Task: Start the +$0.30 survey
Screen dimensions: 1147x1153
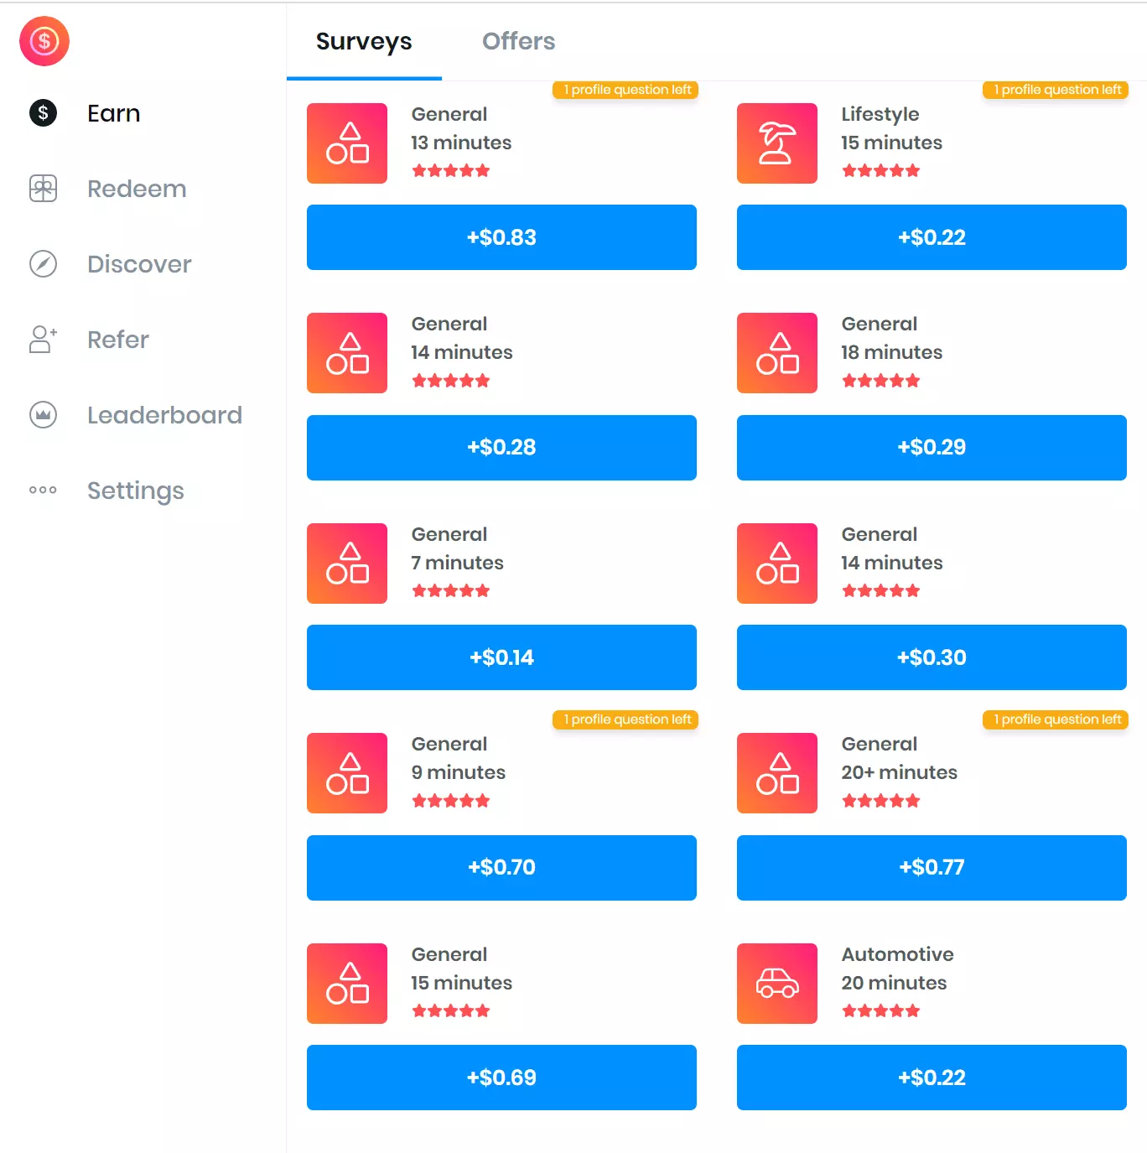Action: (x=932, y=657)
